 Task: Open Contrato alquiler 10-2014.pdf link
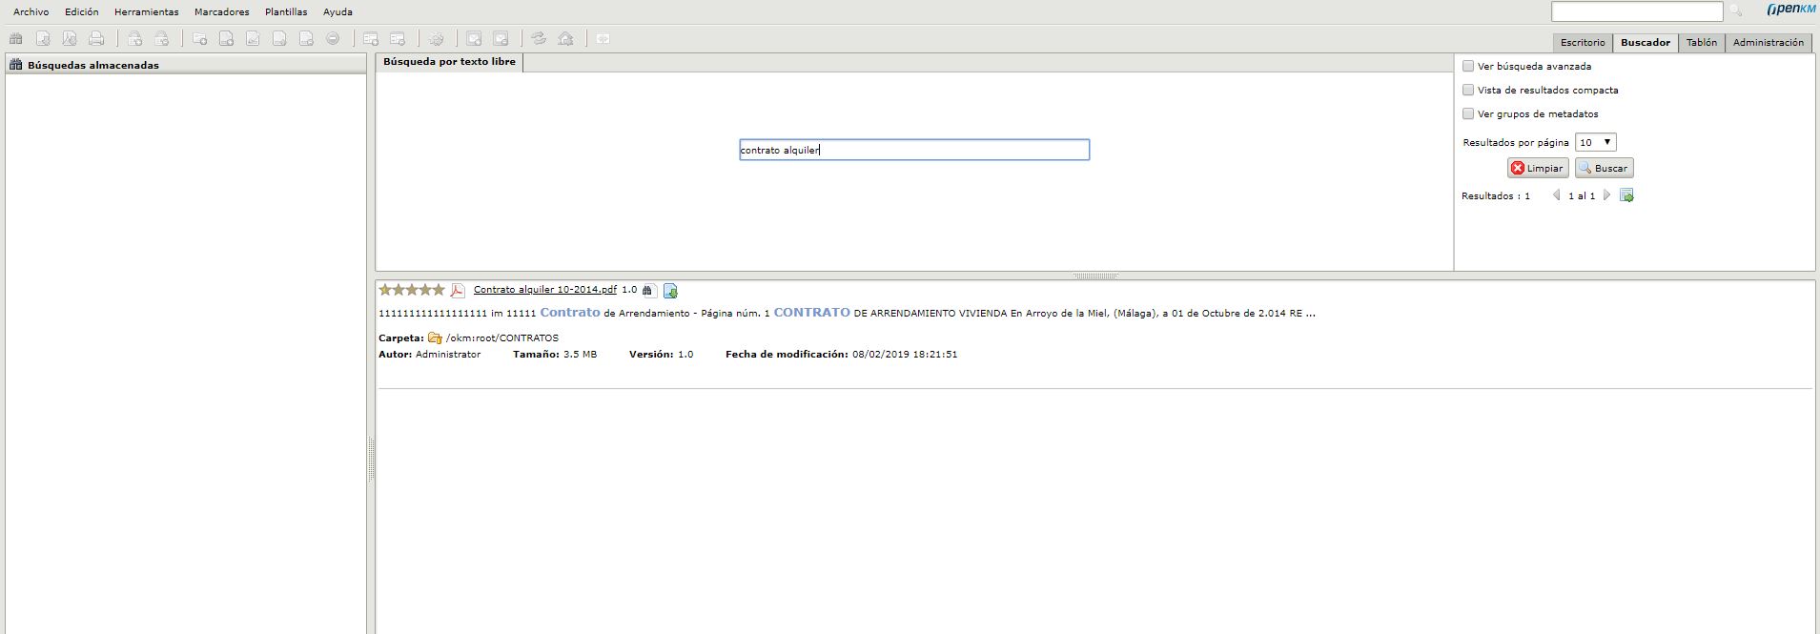(x=544, y=289)
